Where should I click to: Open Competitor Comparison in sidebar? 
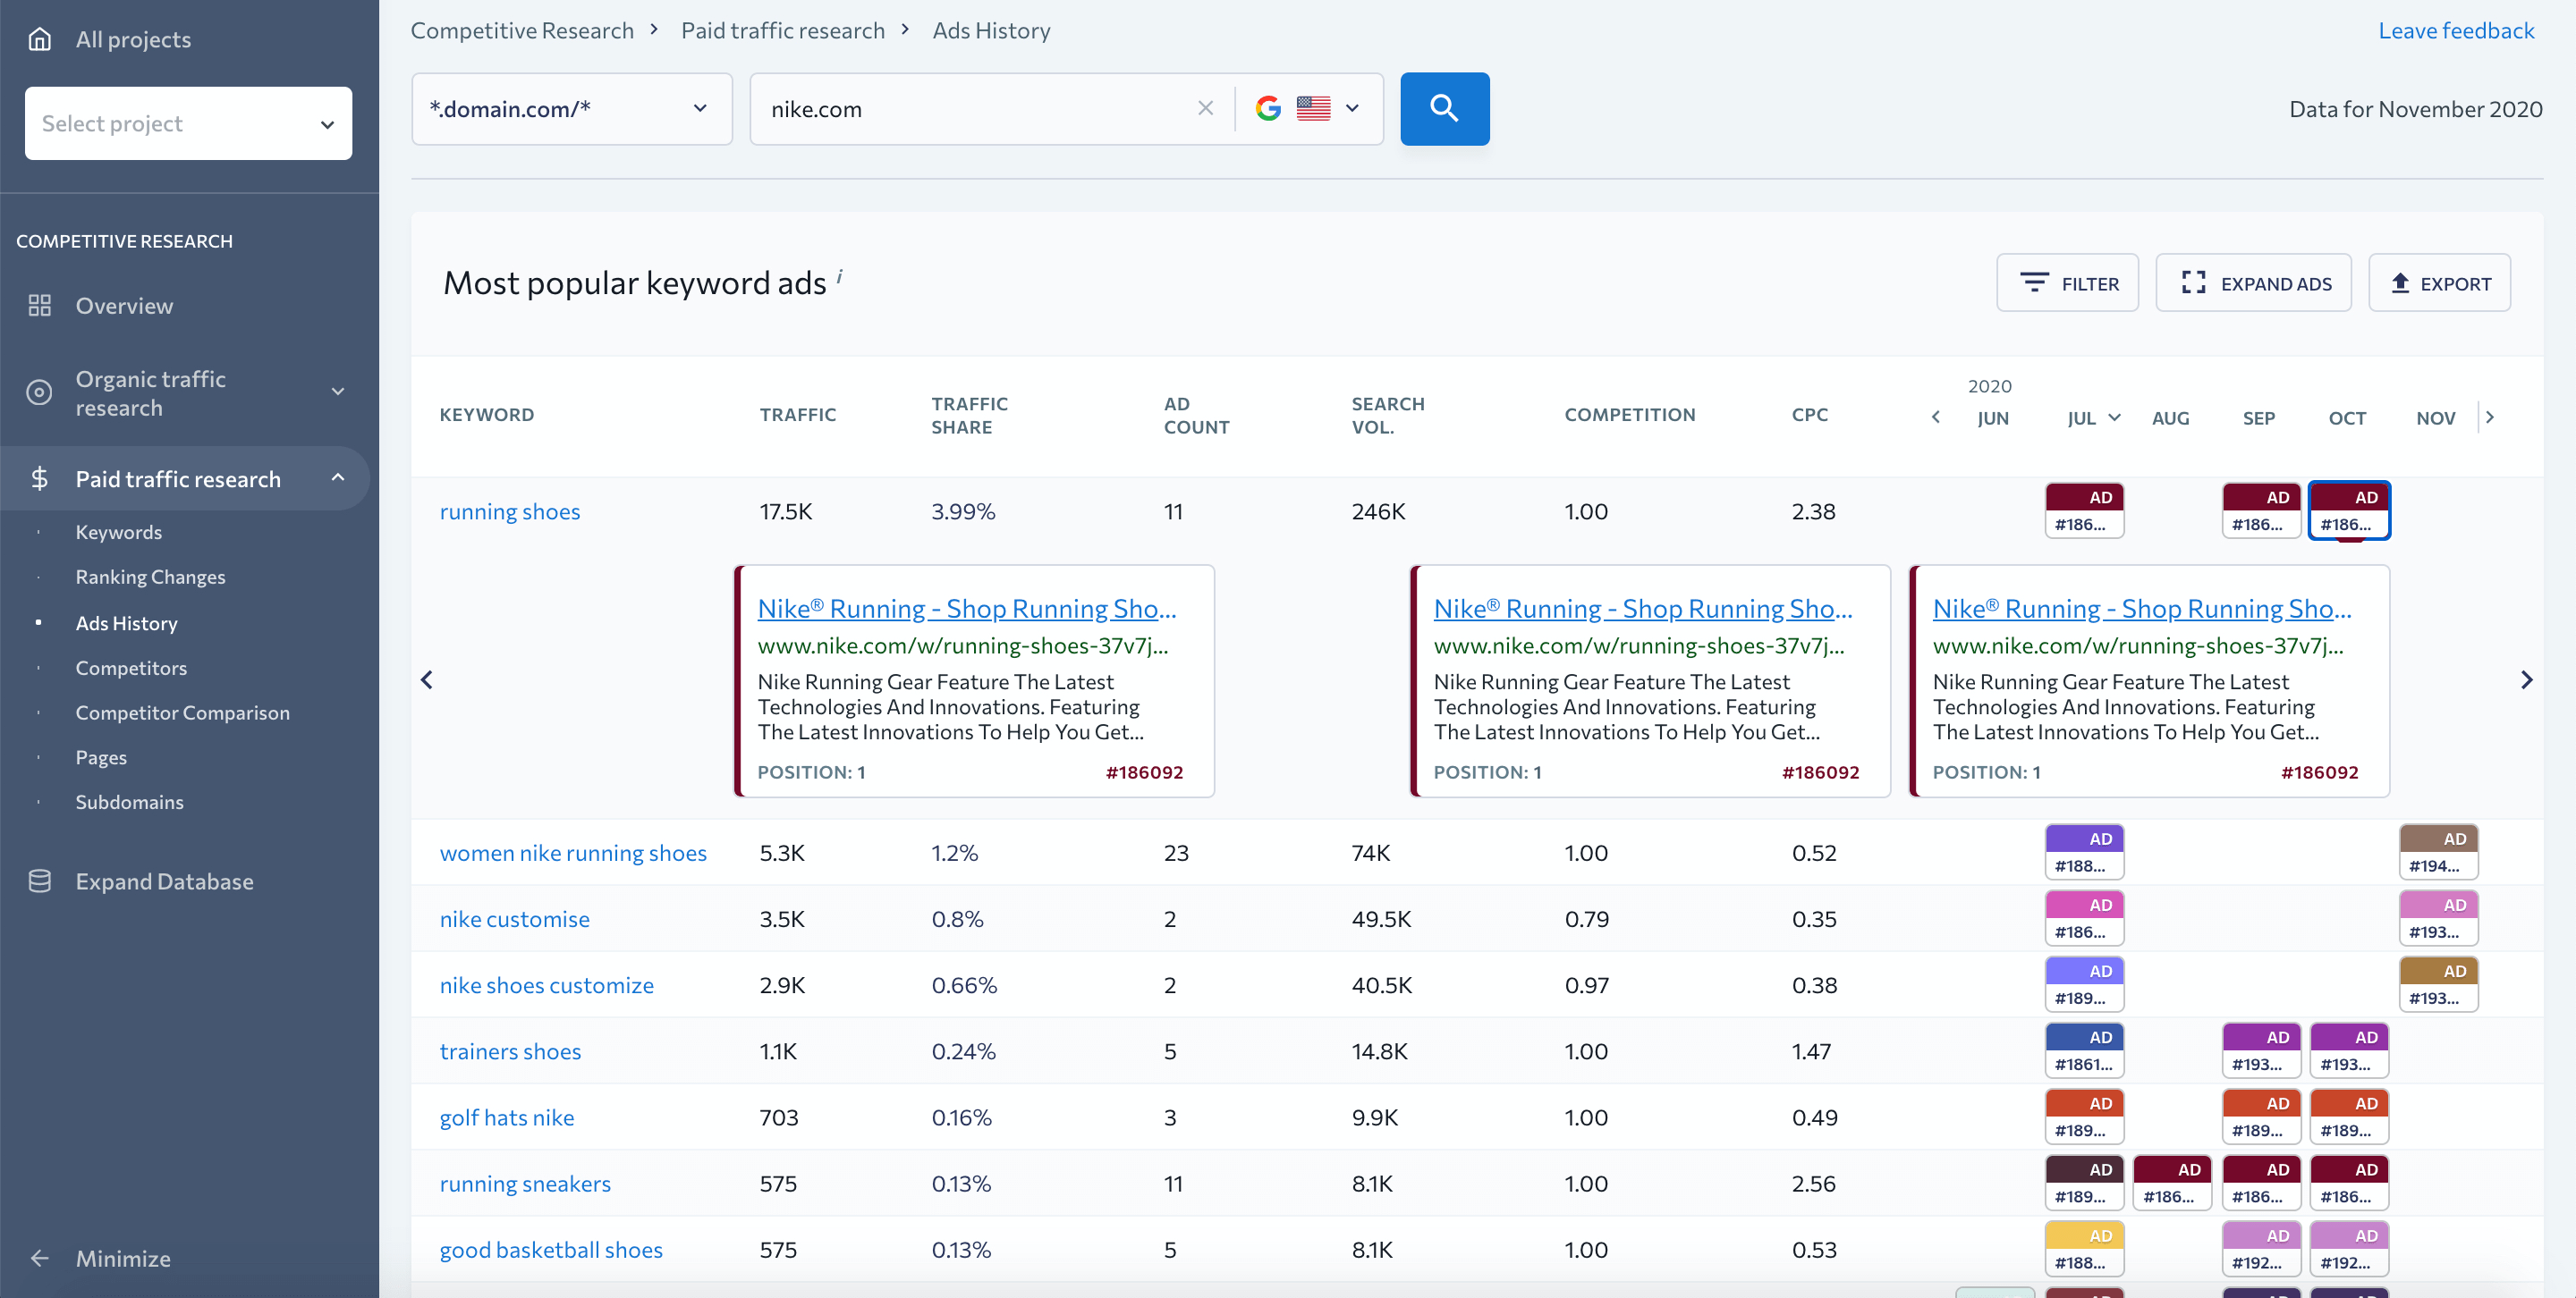pyautogui.click(x=182, y=713)
